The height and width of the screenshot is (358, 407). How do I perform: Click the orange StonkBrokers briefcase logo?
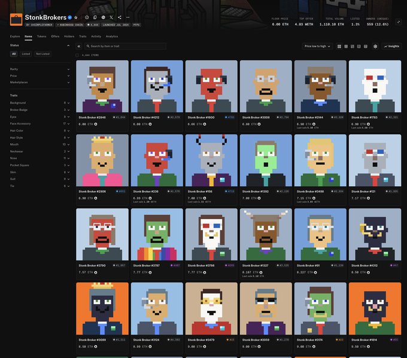[x=16, y=20]
